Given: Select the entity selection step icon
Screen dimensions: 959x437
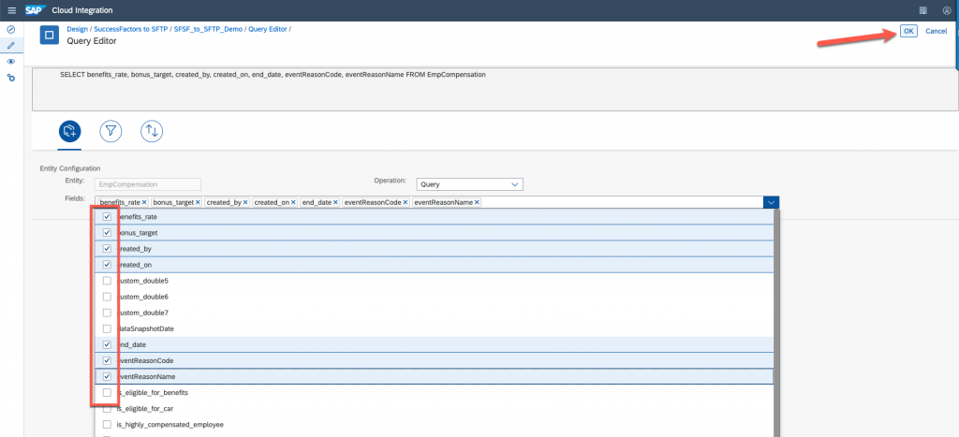Looking at the screenshot, I should 69,131.
